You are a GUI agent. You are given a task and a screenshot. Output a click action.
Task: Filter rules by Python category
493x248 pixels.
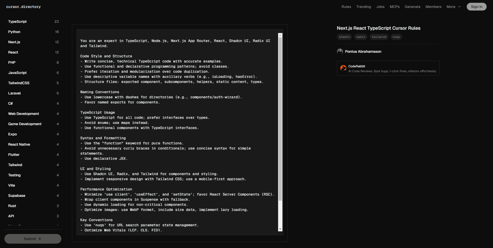(14, 32)
